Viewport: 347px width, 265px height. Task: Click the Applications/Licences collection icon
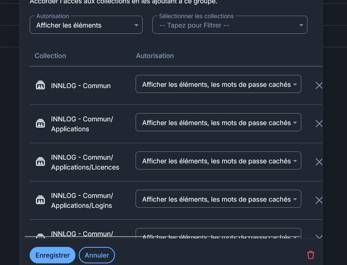coord(40,162)
